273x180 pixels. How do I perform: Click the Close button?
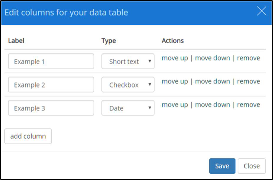tap(252, 166)
